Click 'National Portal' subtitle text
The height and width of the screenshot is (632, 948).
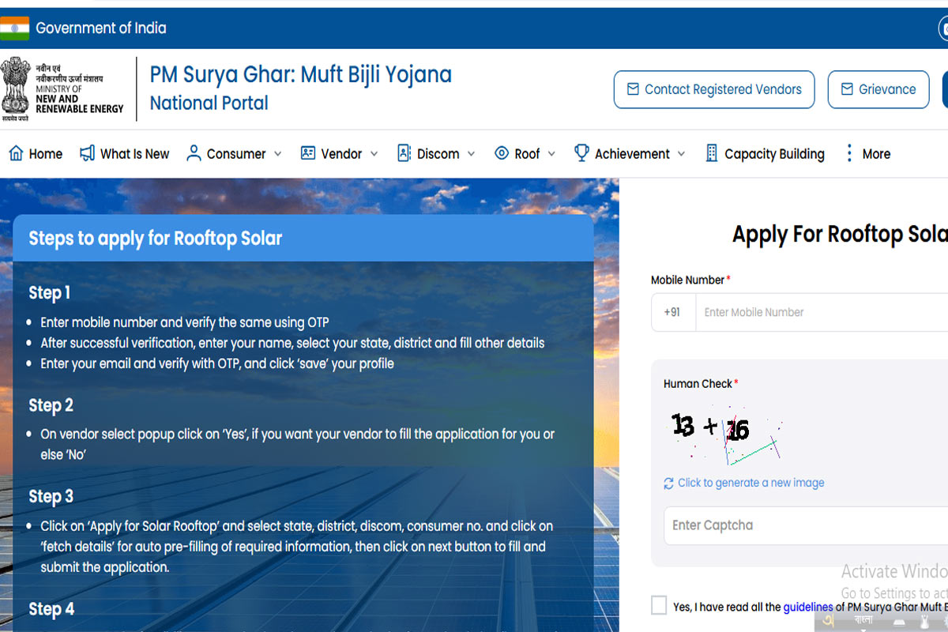[x=209, y=103]
